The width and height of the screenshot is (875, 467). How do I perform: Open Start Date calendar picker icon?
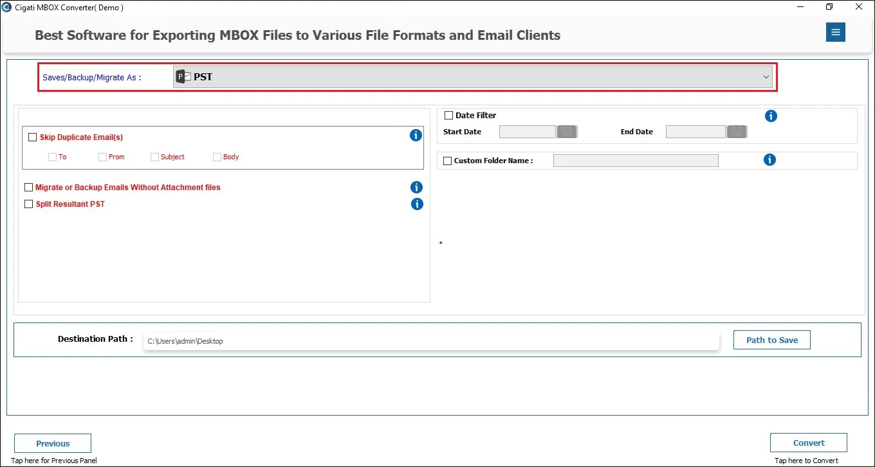(x=567, y=132)
